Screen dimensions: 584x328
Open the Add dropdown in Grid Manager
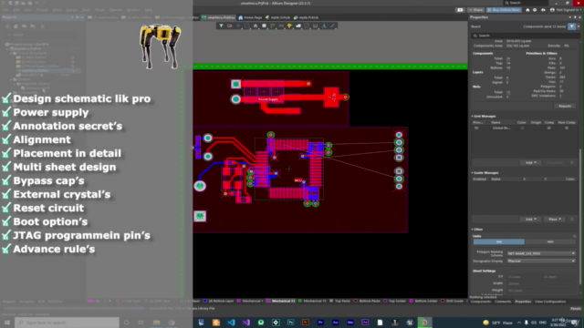click(530, 162)
